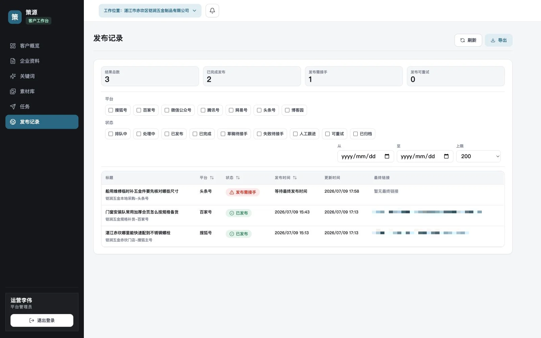
Task: Check the 处理中 status filter
Action: (x=139, y=134)
